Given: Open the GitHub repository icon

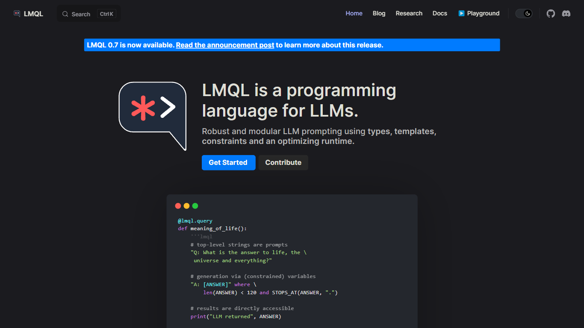Looking at the screenshot, I should [x=551, y=14].
